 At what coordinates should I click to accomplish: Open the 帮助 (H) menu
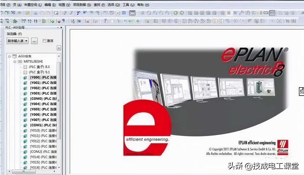click(143, 5)
